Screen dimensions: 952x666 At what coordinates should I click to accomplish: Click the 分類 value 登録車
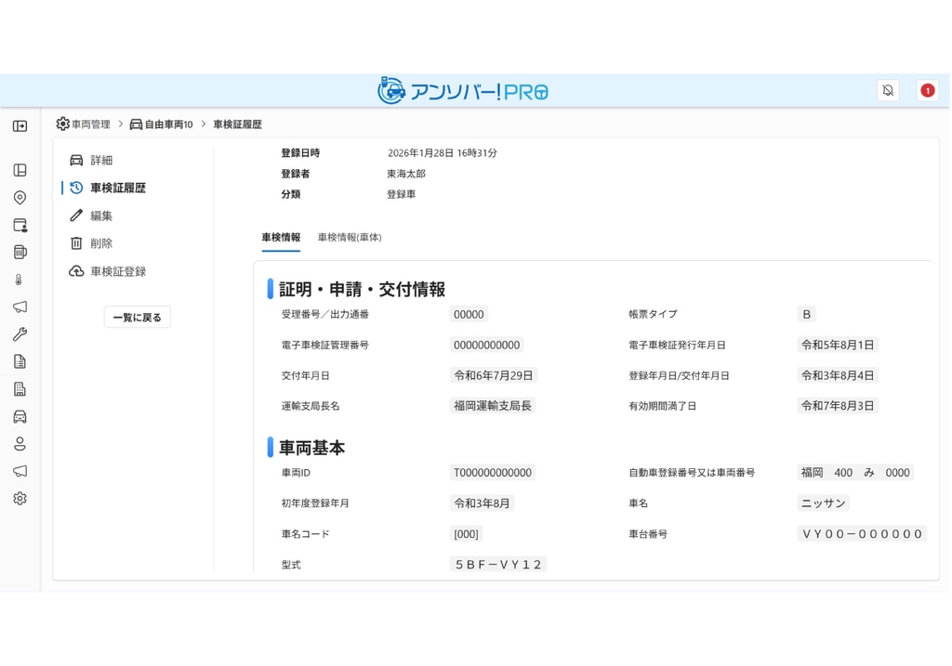[402, 195]
